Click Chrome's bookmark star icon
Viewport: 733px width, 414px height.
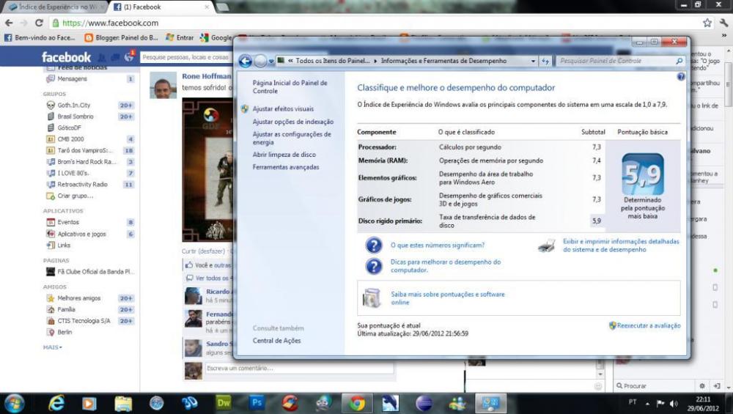pyautogui.click(x=707, y=23)
